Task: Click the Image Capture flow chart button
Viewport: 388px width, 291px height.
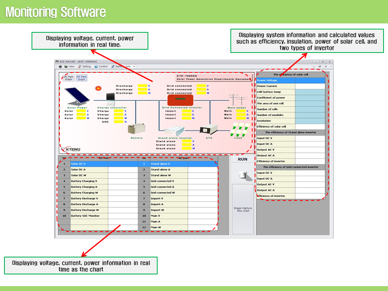Action: (242, 209)
